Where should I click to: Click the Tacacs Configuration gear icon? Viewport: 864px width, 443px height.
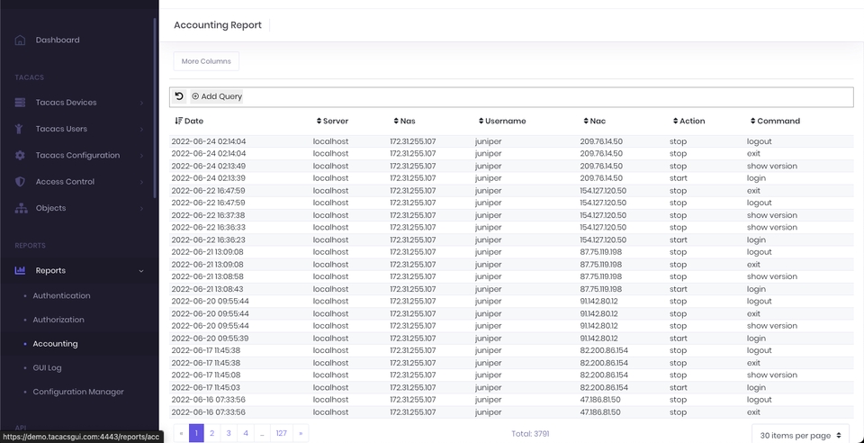point(20,156)
